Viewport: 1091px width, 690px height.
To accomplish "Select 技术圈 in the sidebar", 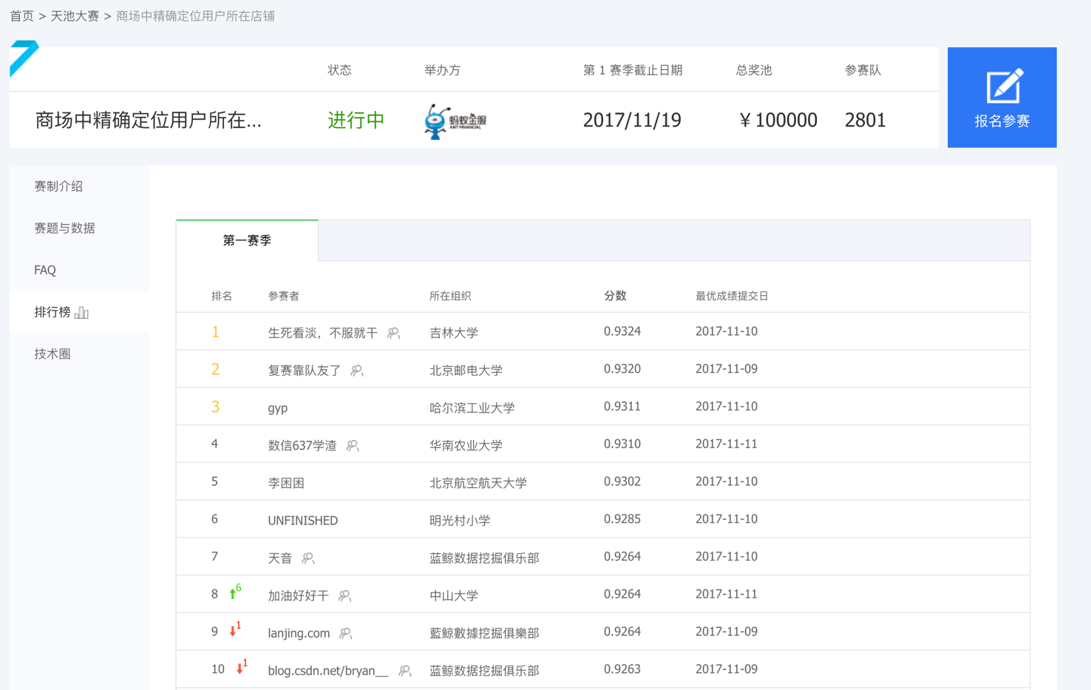I will (52, 354).
